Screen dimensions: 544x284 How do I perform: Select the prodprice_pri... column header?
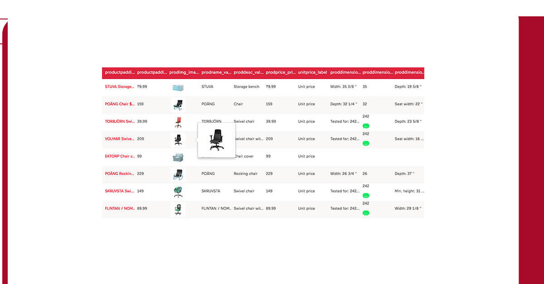point(281,72)
